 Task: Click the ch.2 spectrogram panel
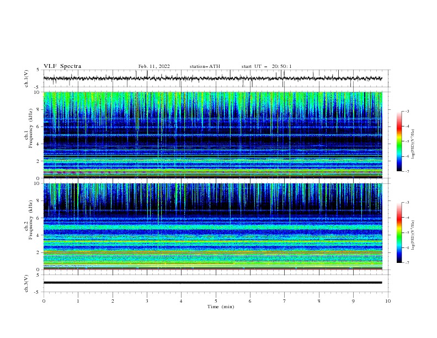[212, 226]
